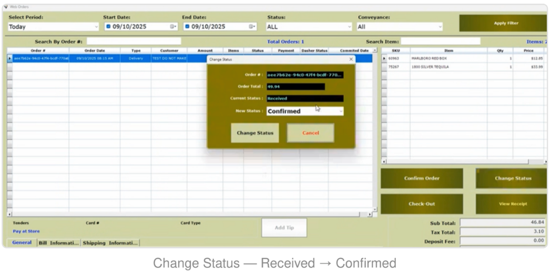Image resolution: width=550 pixels, height=273 pixels.
Task: Click SKU 60963 cell
Action: pyautogui.click(x=399, y=58)
